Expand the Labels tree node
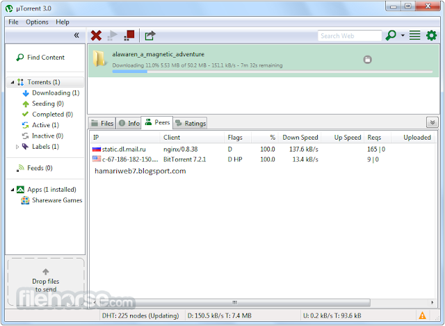The width and height of the screenshot is (445, 326). (17, 147)
